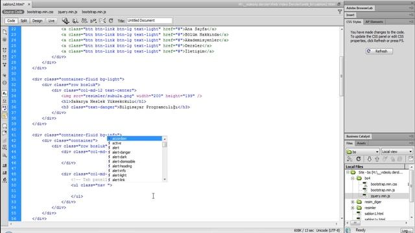415x233 pixels.
Task: Open Adobe BrowserLab panel options menu
Action: pyautogui.click(x=412, y=8)
